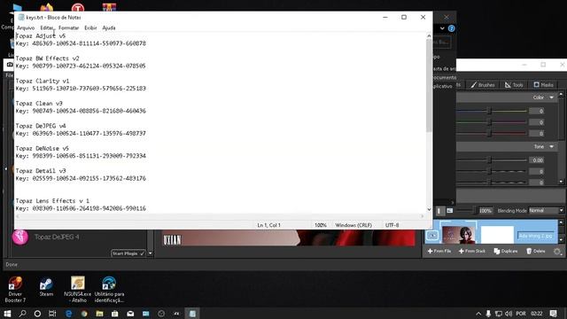The width and height of the screenshot is (567, 319).
Task: Click the green-magenta Color slider handle
Action: point(490,122)
